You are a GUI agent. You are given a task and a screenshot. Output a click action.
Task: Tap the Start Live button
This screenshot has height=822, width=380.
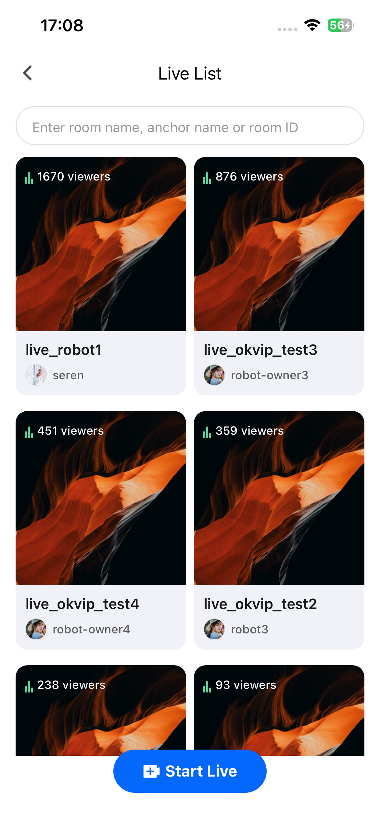pyautogui.click(x=190, y=771)
